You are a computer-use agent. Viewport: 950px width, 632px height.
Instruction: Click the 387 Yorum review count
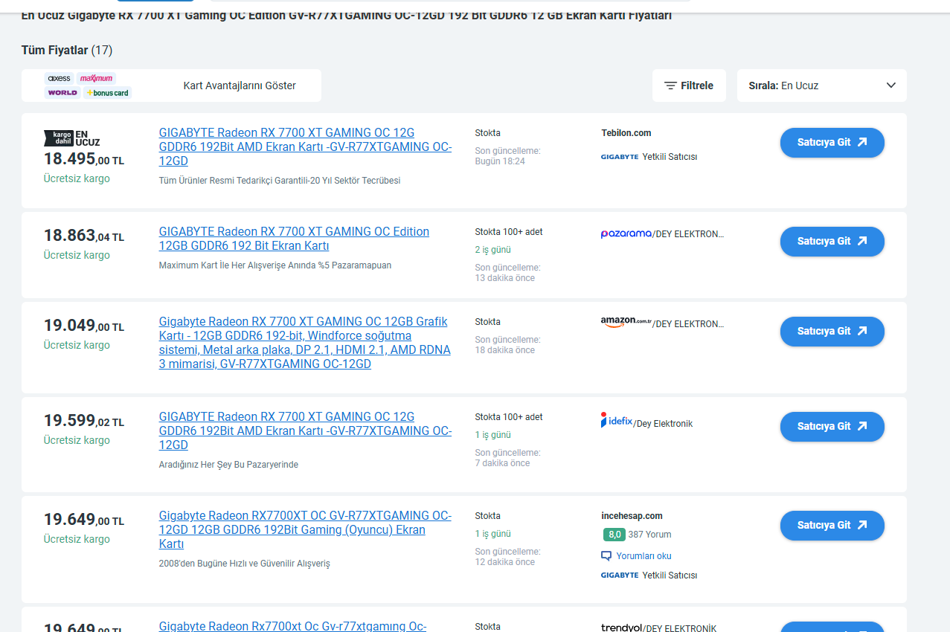[x=649, y=535]
